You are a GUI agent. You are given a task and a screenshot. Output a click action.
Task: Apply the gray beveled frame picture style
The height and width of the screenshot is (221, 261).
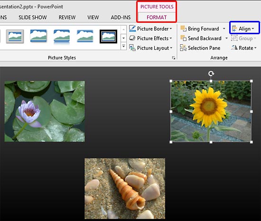pyautogui.click(x=15, y=36)
